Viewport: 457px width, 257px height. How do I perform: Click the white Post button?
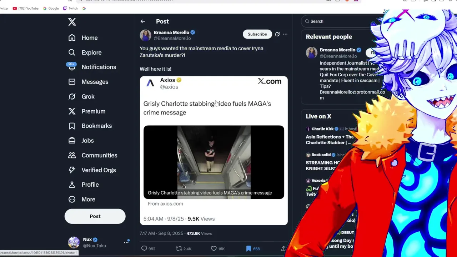[x=95, y=216]
